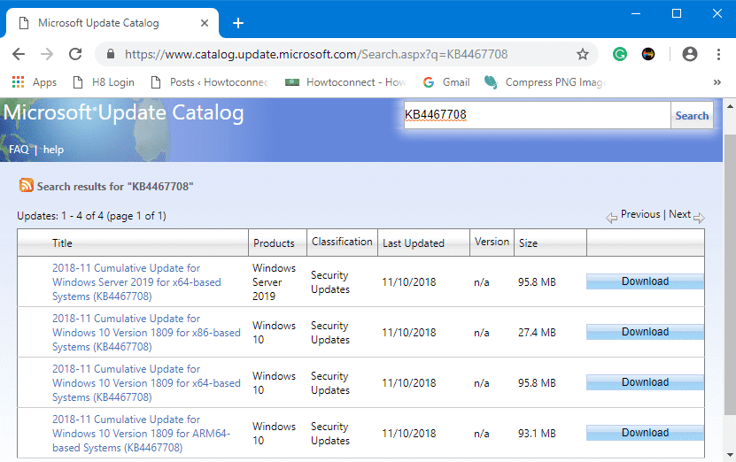Open a new browser tab
The image size is (736, 462).
point(238,23)
